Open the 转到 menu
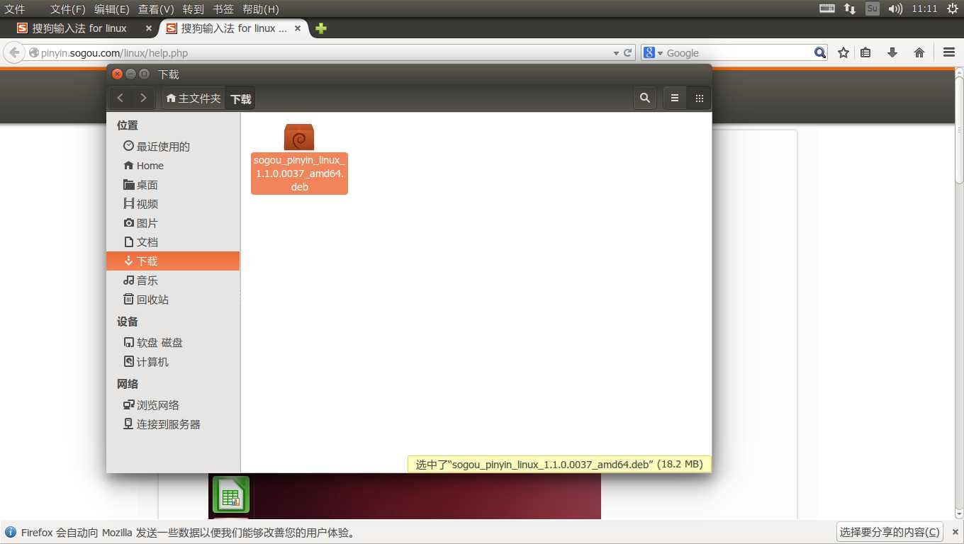964x544 pixels. point(193,9)
